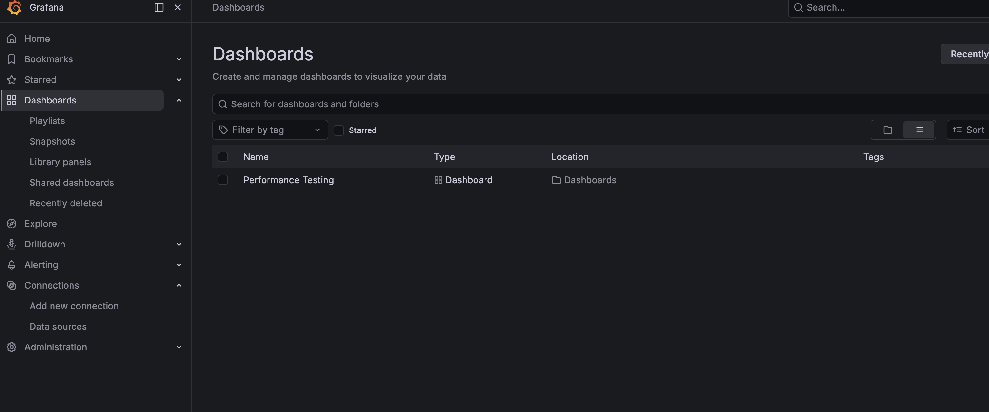Screen dimensions: 989x412
Task: Expand the Drilldown section chevron
Action: [179, 244]
